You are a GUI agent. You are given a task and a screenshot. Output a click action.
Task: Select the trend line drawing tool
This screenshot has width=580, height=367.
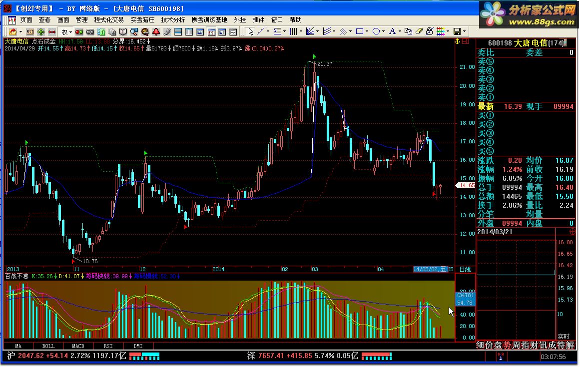(260, 31)
